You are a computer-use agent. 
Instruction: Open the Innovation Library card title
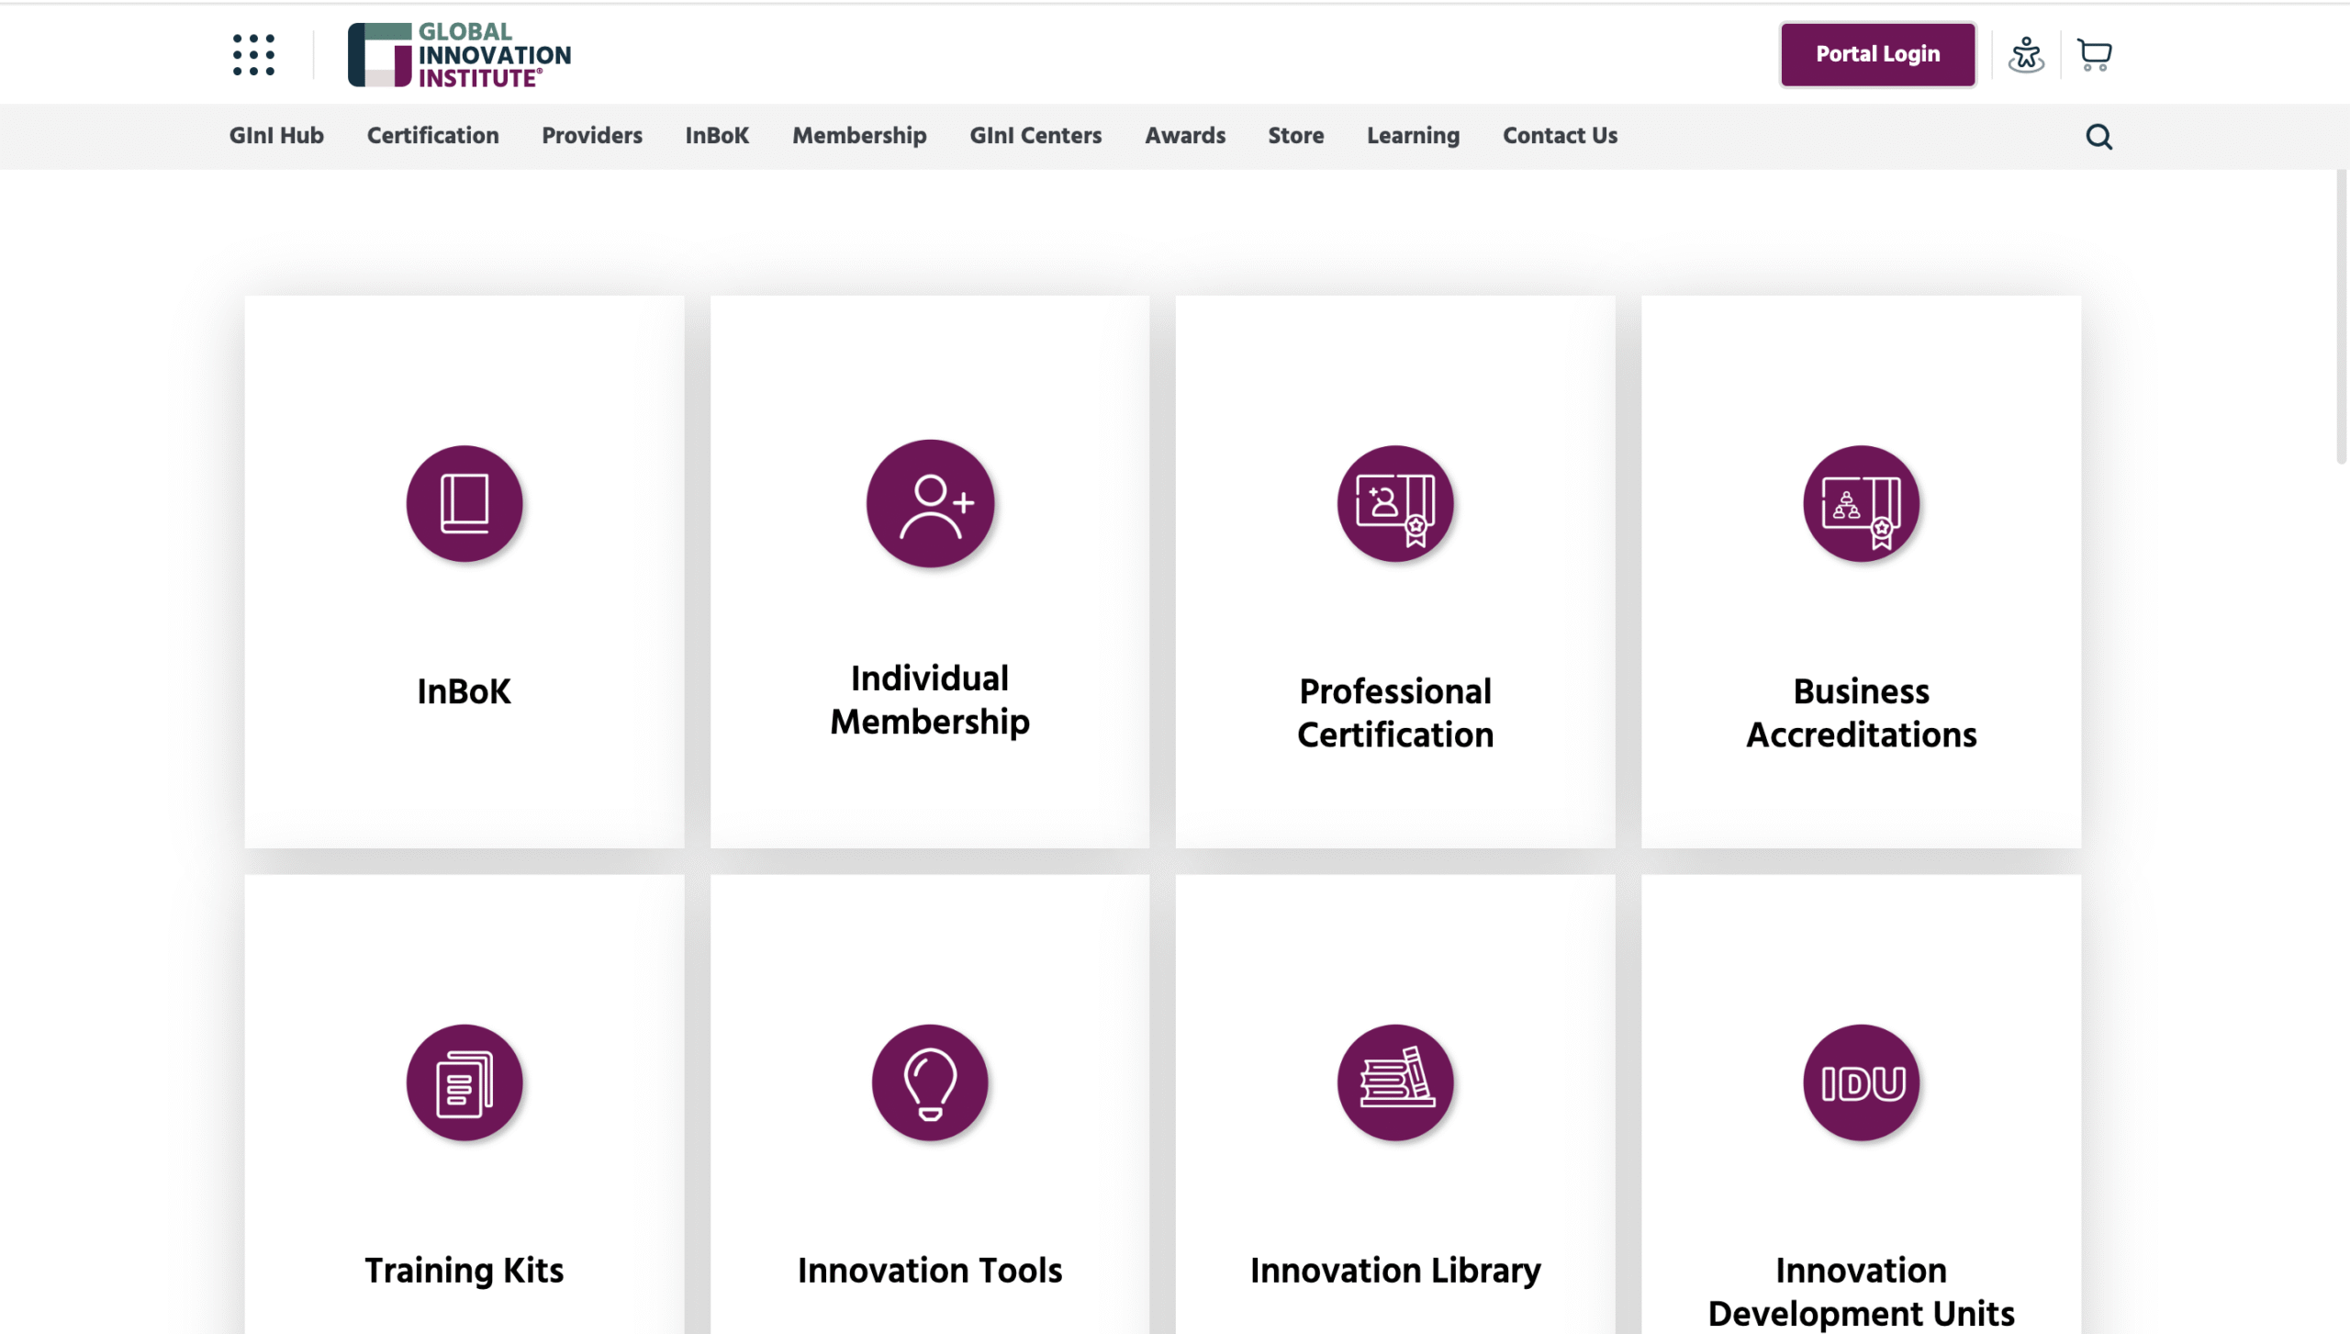[x=1395, y=1271]
